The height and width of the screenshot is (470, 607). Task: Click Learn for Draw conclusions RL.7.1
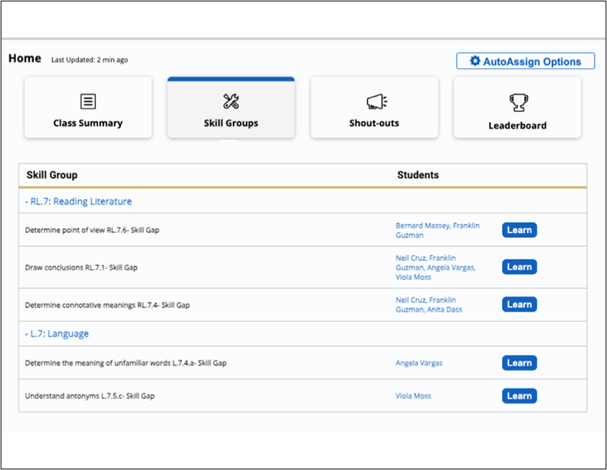pos(519,267)
